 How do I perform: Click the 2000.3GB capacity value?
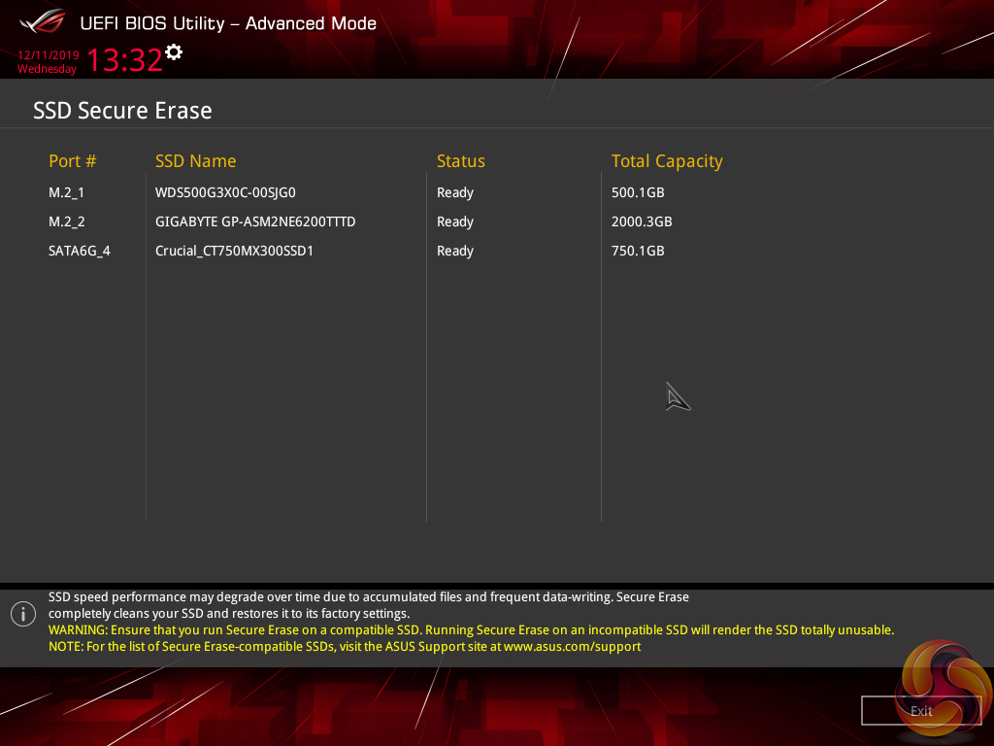(642, 221)
